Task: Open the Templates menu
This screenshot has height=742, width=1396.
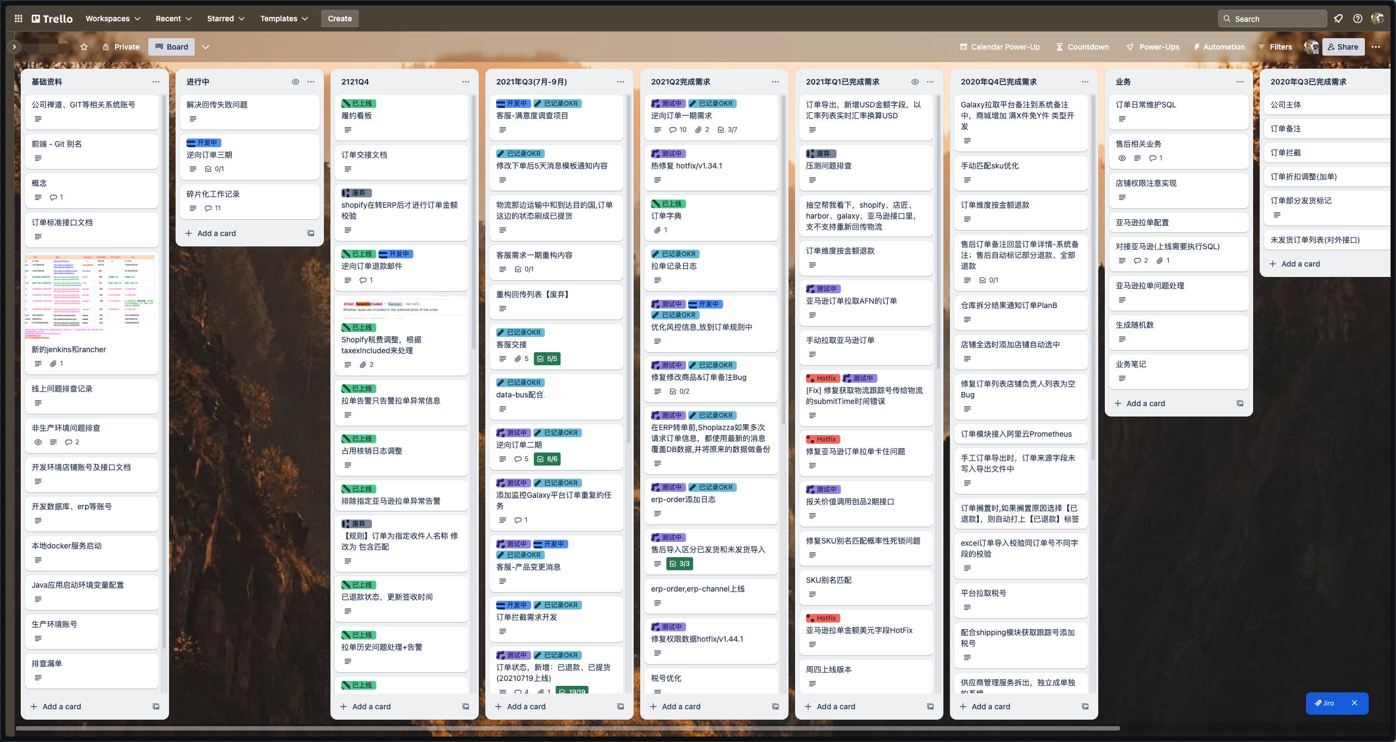Action: (x=284, y=19)
